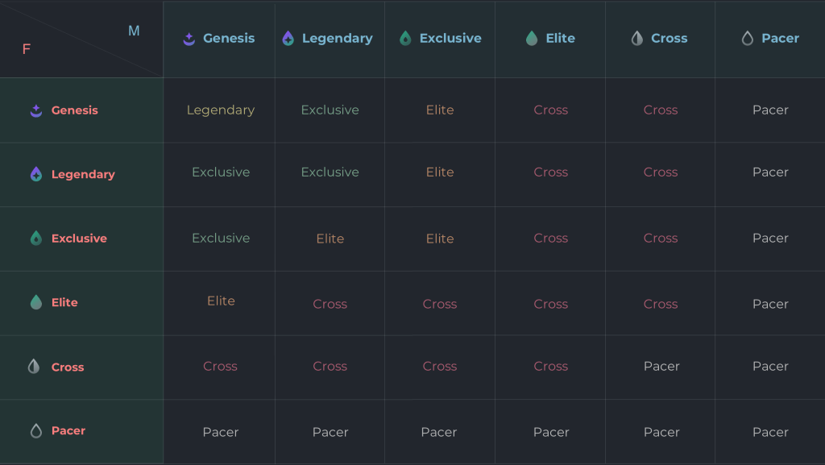Click the Elite drop icon in column header
The height and width of the screenshot is (465, 825).
pos(532,38)
